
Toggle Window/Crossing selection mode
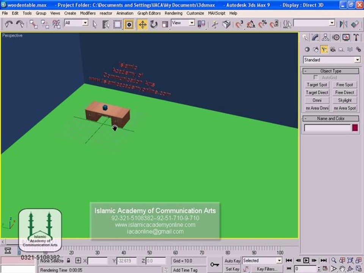pyautogui.click(x=129, y=24)
